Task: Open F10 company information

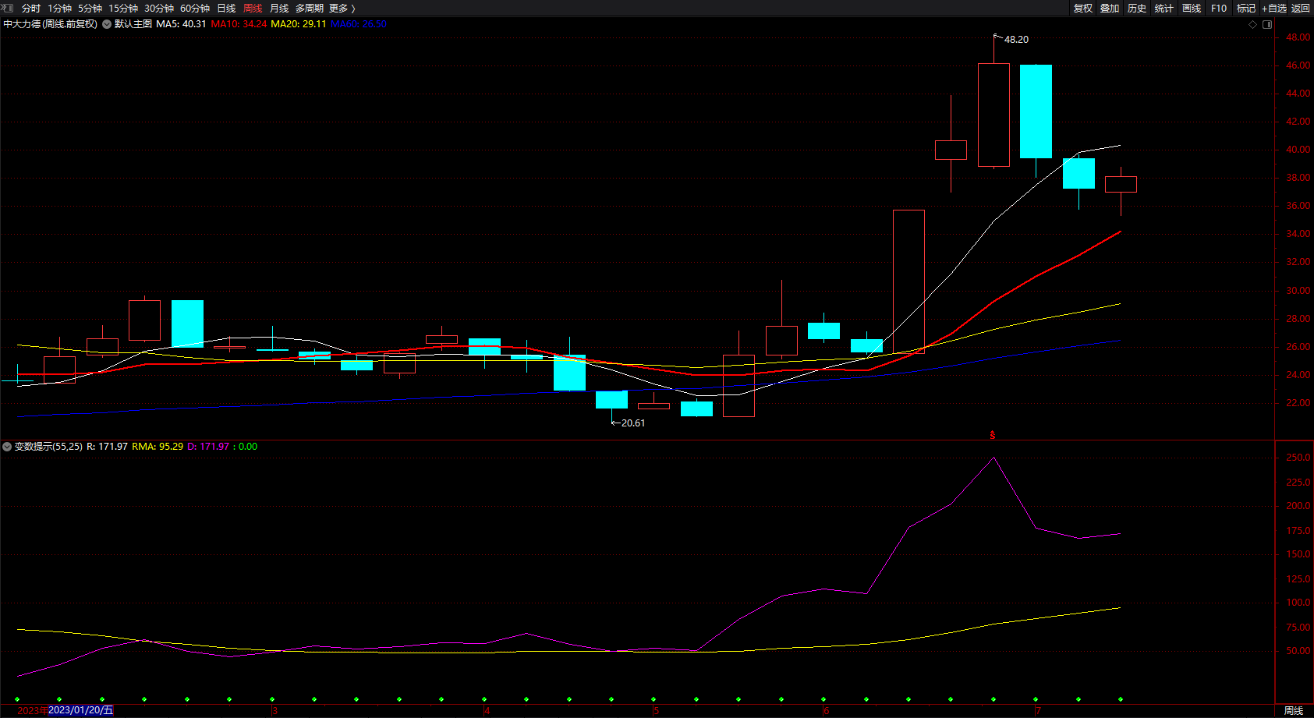Action: point(1219,8)
